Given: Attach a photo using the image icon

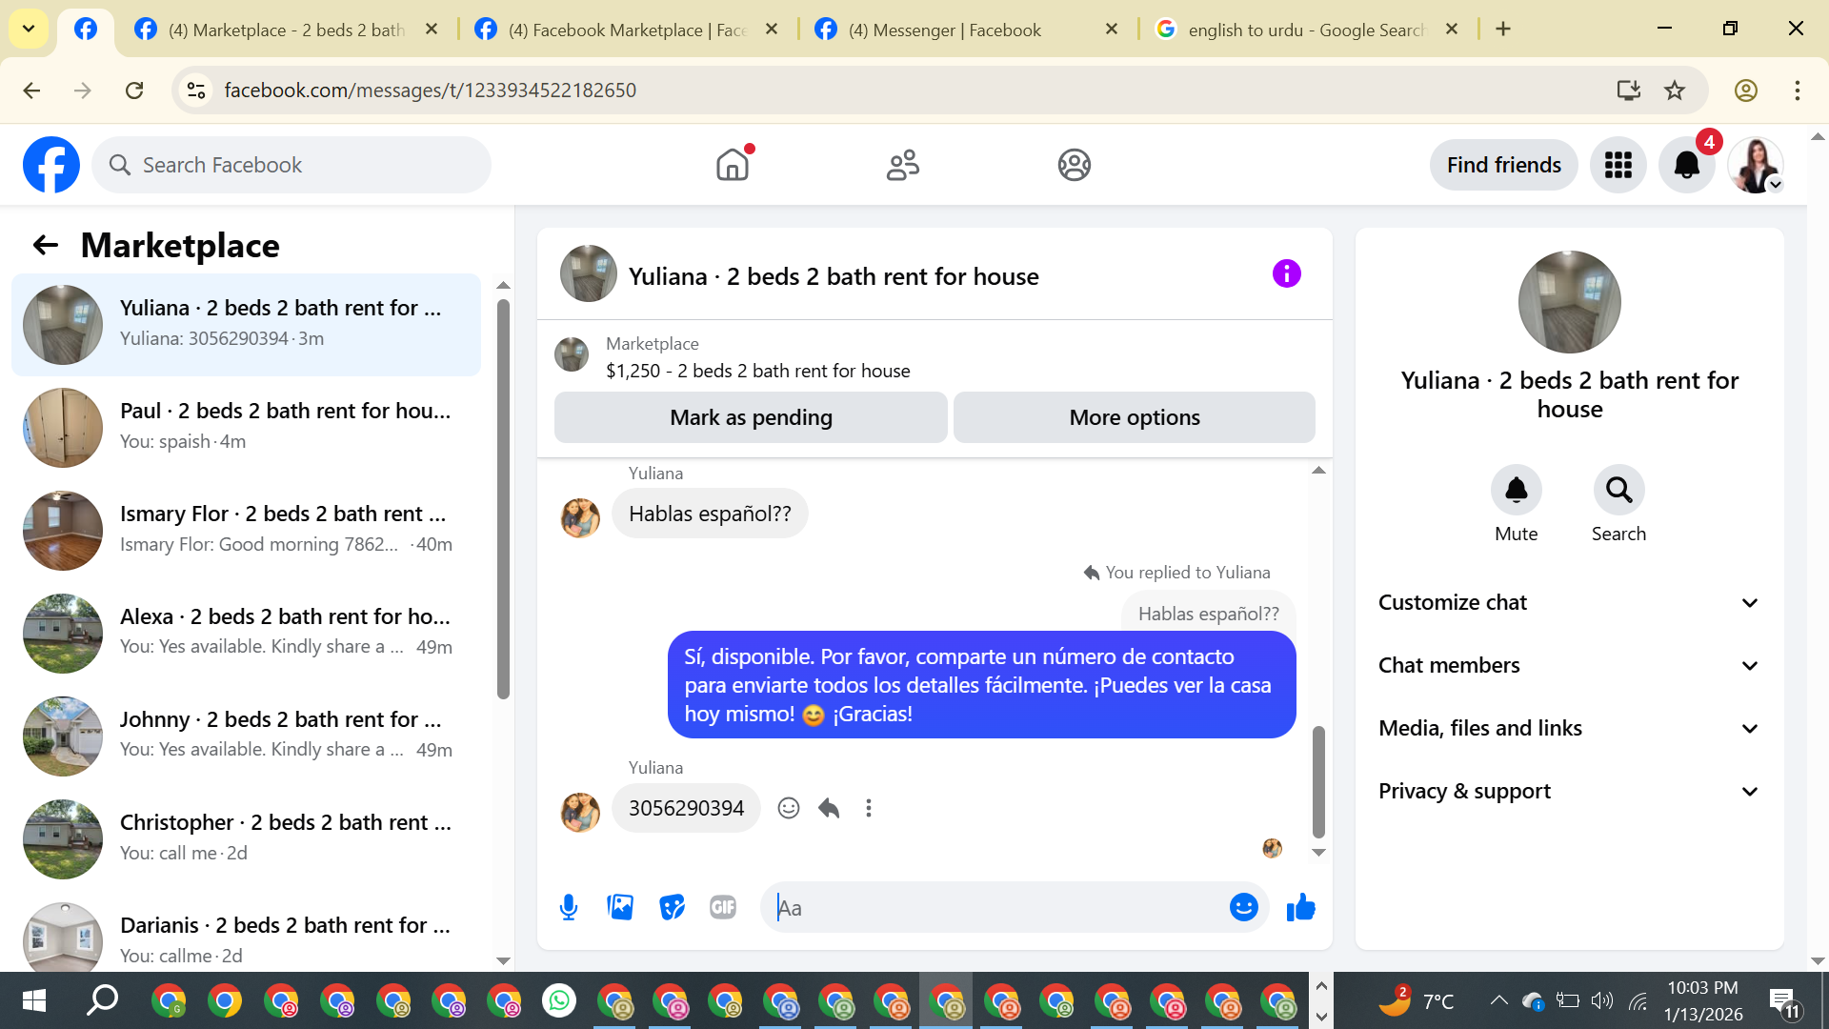Looking at the screenshot, I should [x=620, y=907].
